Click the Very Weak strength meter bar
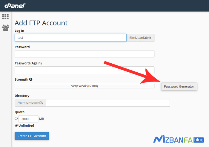The image size is (209, 147). (84, 86)
